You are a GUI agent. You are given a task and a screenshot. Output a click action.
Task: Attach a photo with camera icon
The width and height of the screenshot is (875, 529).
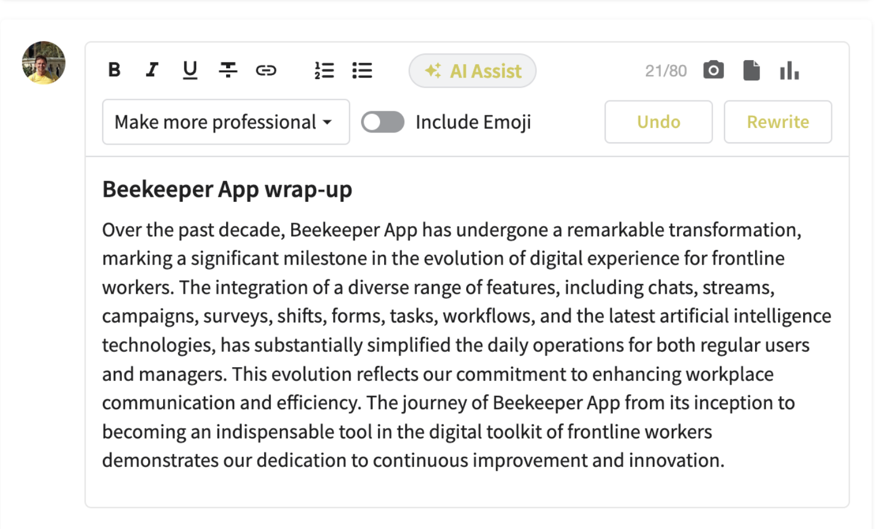point(713,70)
